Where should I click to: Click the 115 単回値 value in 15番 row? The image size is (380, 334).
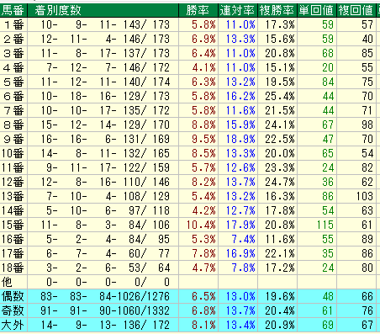click(x=325, y=225)
